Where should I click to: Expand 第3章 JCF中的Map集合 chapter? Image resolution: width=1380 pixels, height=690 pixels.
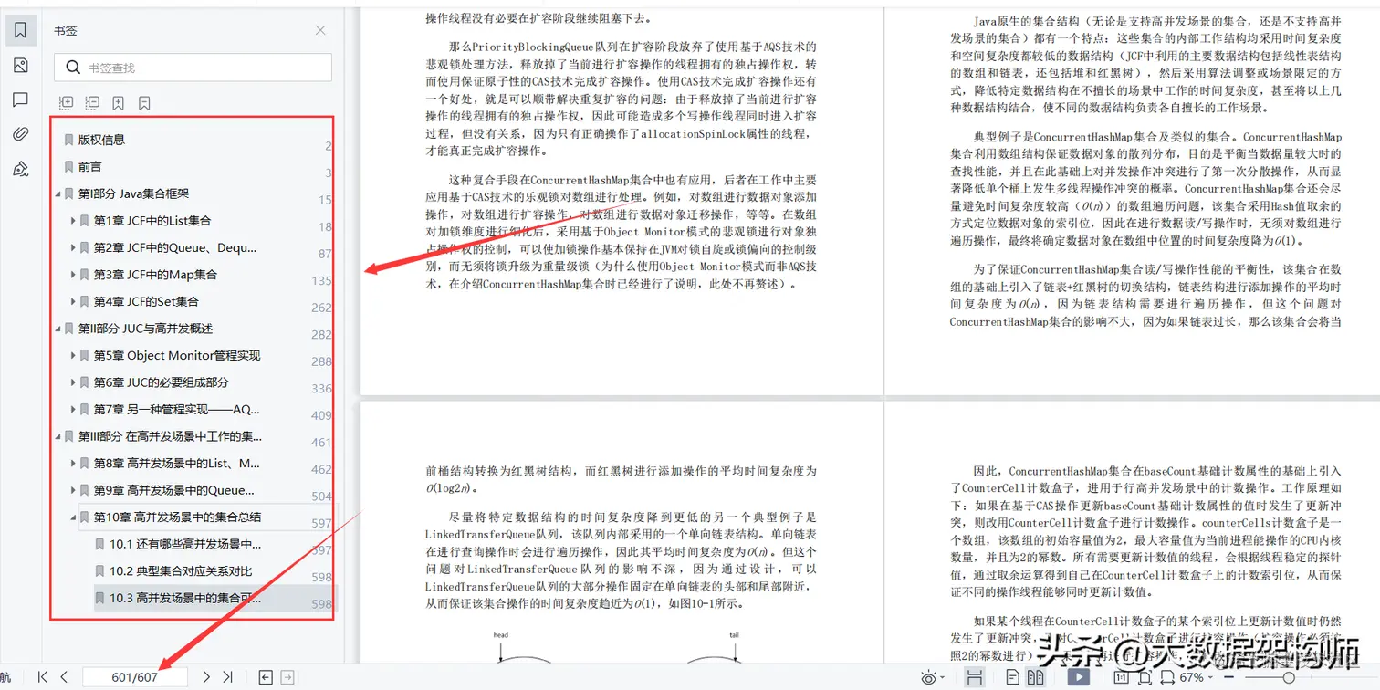click(x=73, y=275)
